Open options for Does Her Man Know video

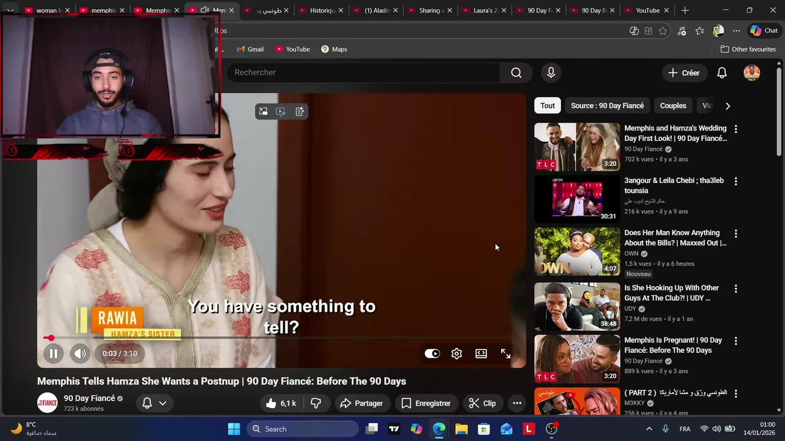(735, 233)
